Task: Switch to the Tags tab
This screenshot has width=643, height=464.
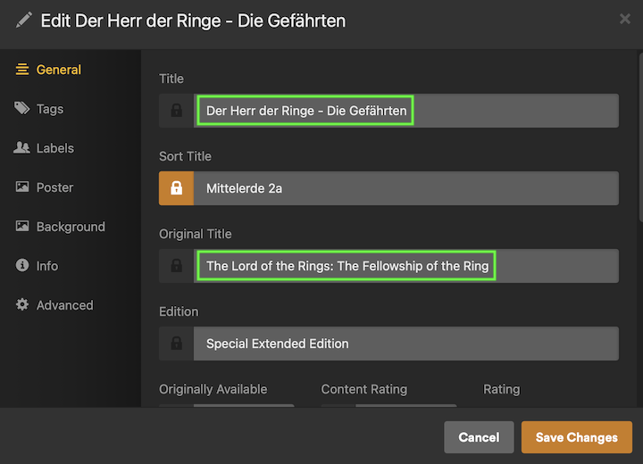Action: (x=49, y=109)
